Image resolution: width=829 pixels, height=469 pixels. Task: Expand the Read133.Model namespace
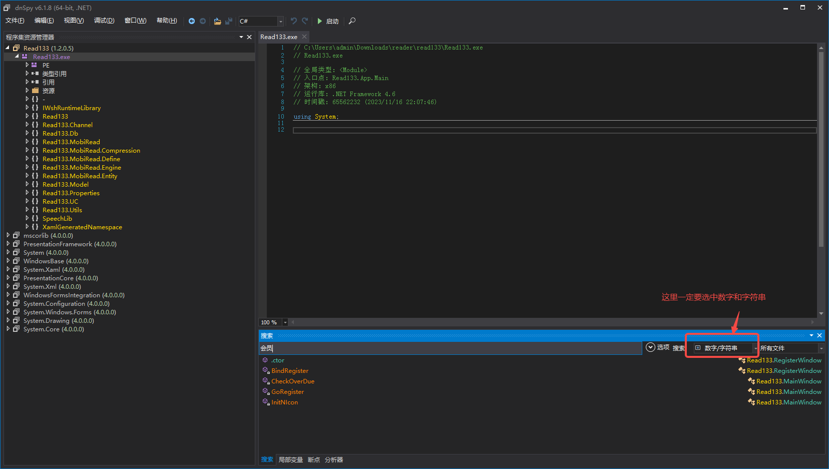pyautogui.click(x=27, y=184)
